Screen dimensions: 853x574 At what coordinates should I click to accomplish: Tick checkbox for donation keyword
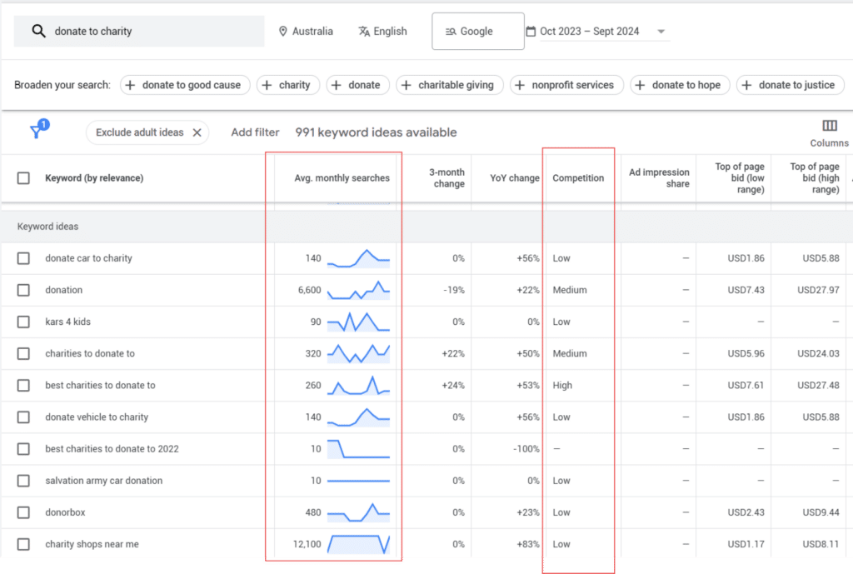pos(23,290)
